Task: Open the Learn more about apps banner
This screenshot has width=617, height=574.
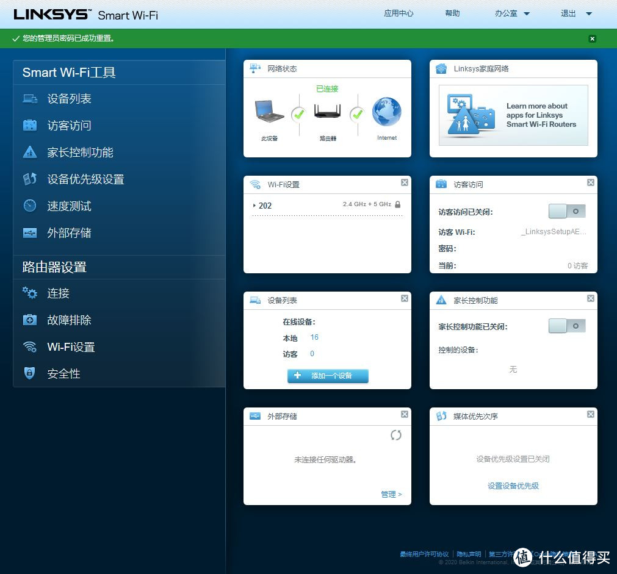Action: tap(513, 115)
